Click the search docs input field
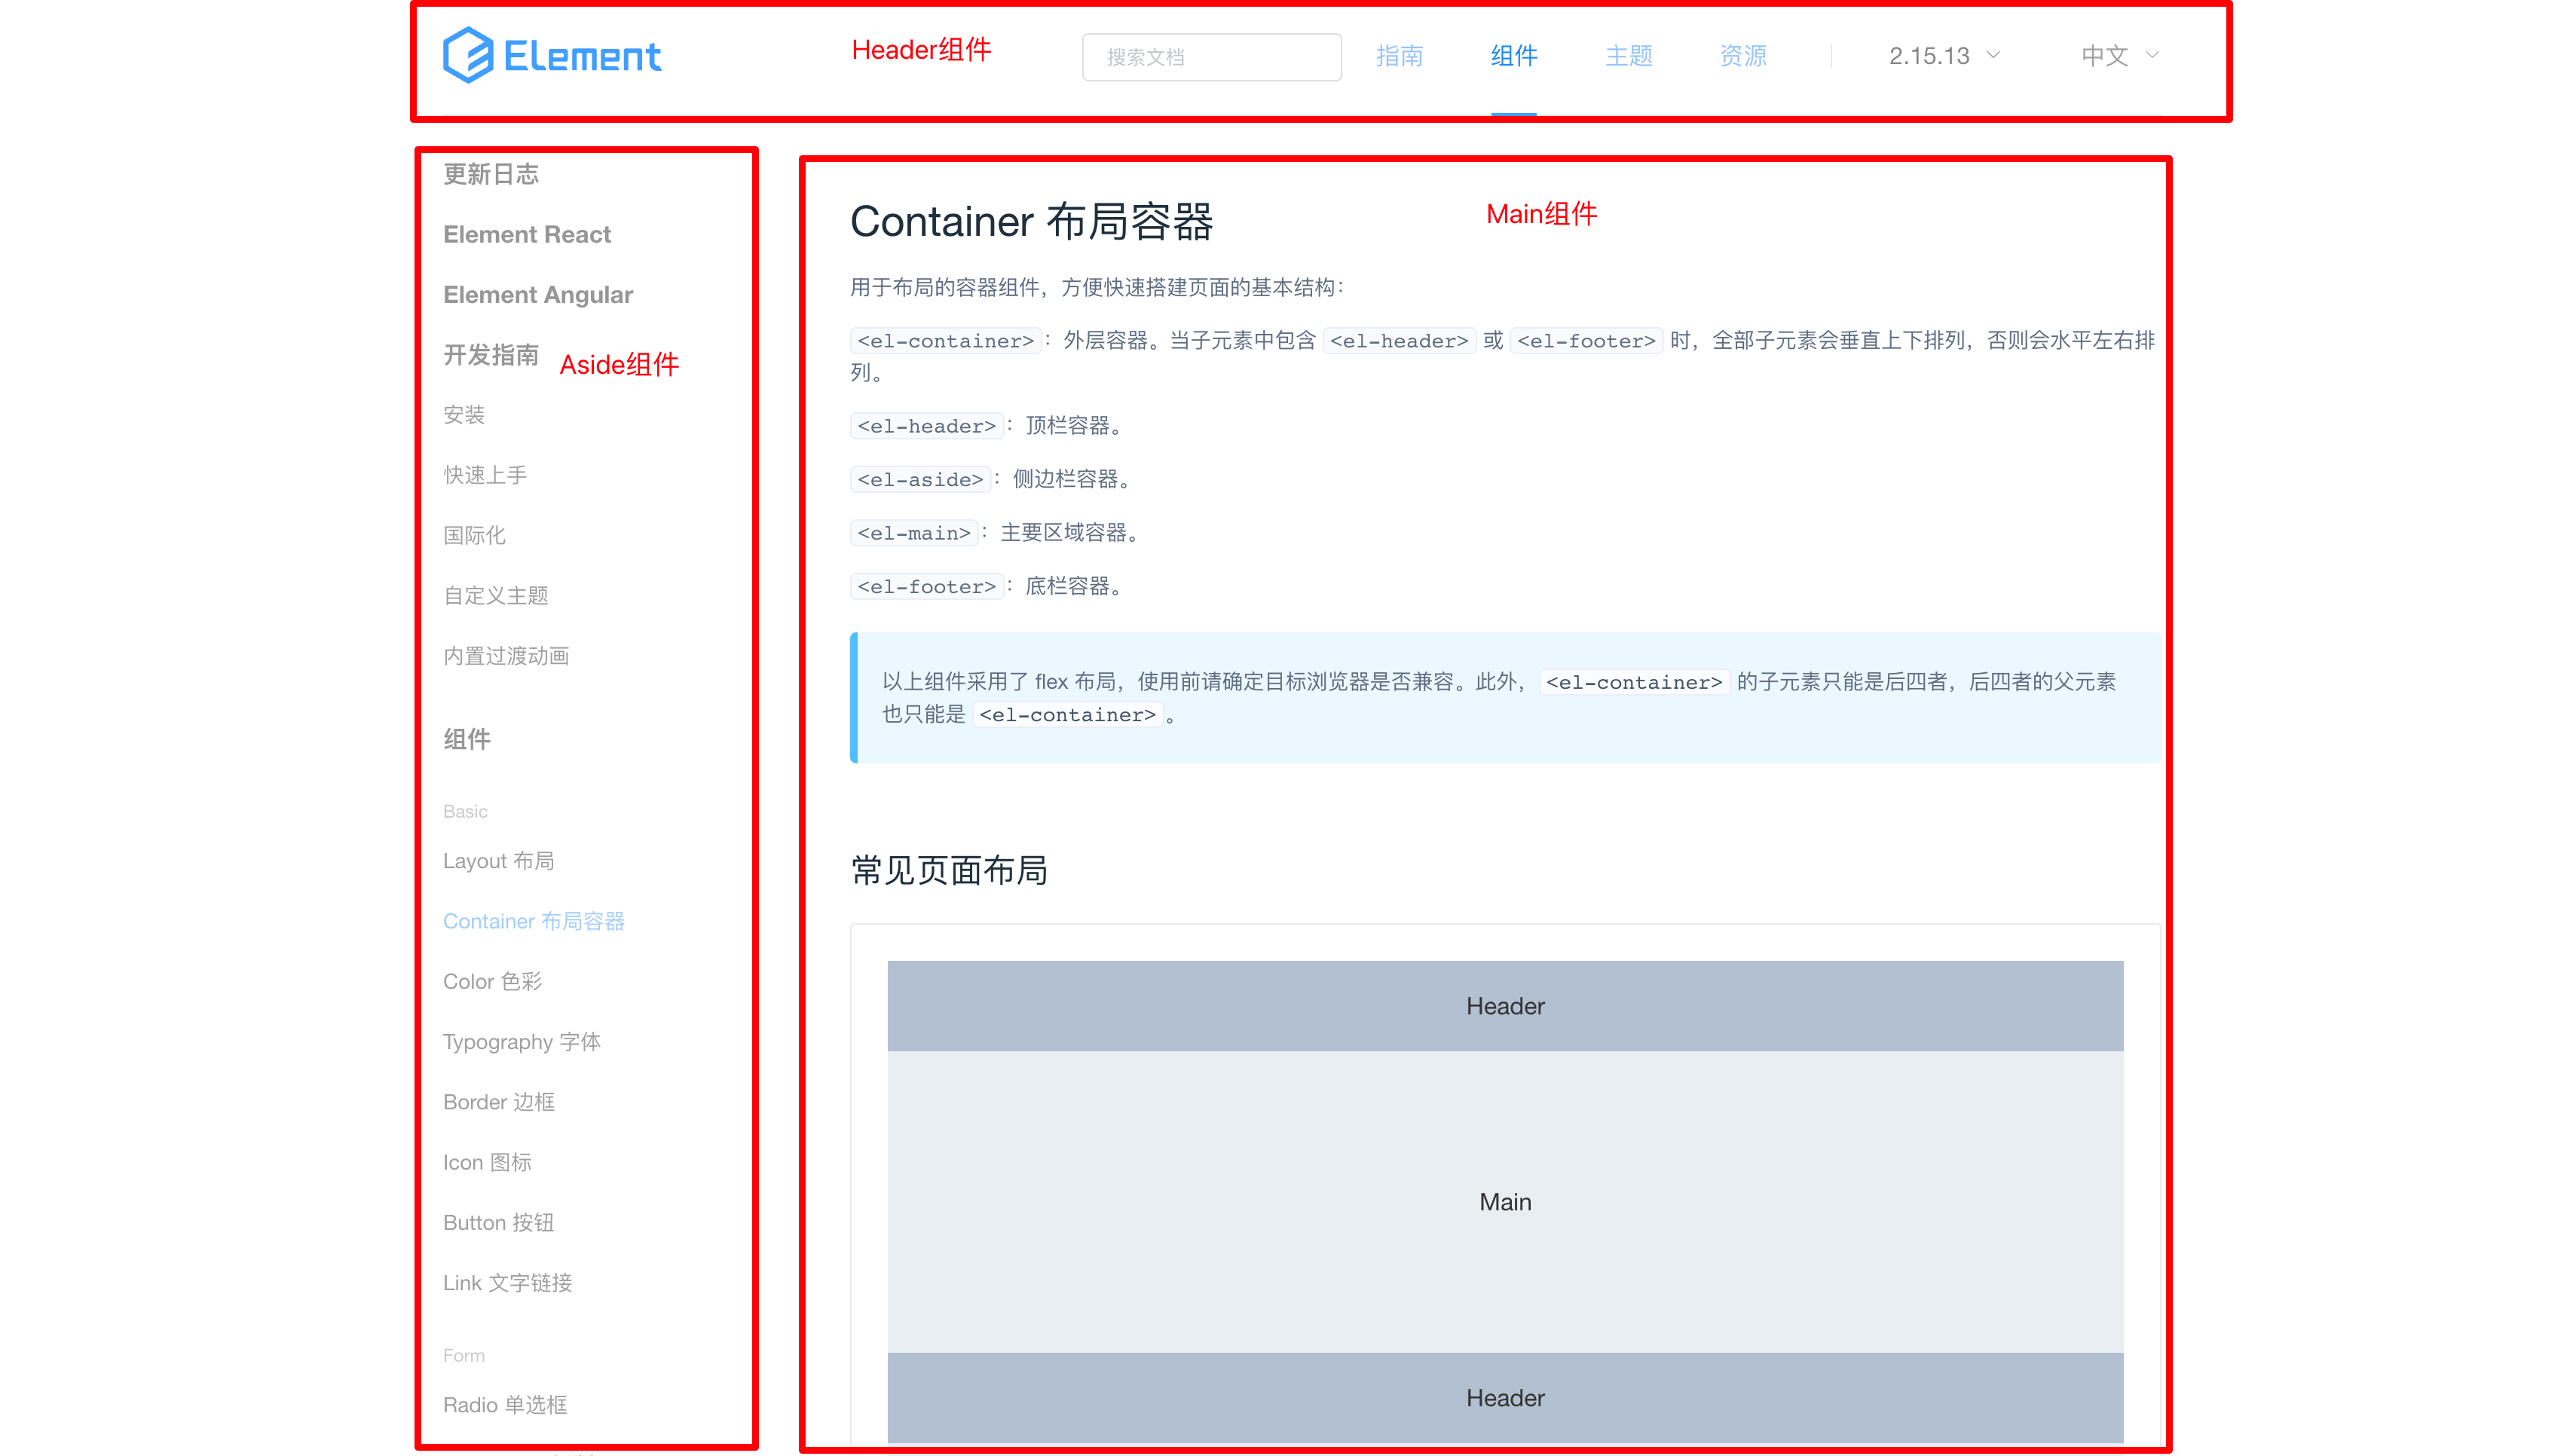2573x1456 pixels. coord(1211,57)
